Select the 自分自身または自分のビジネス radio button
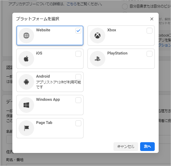The height and width of the screenshot is (166, 171). [125, 6]
